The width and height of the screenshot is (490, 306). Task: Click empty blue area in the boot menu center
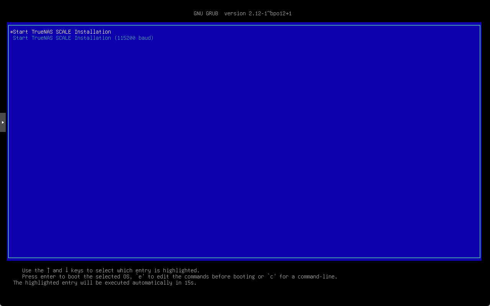coord(244,145)
